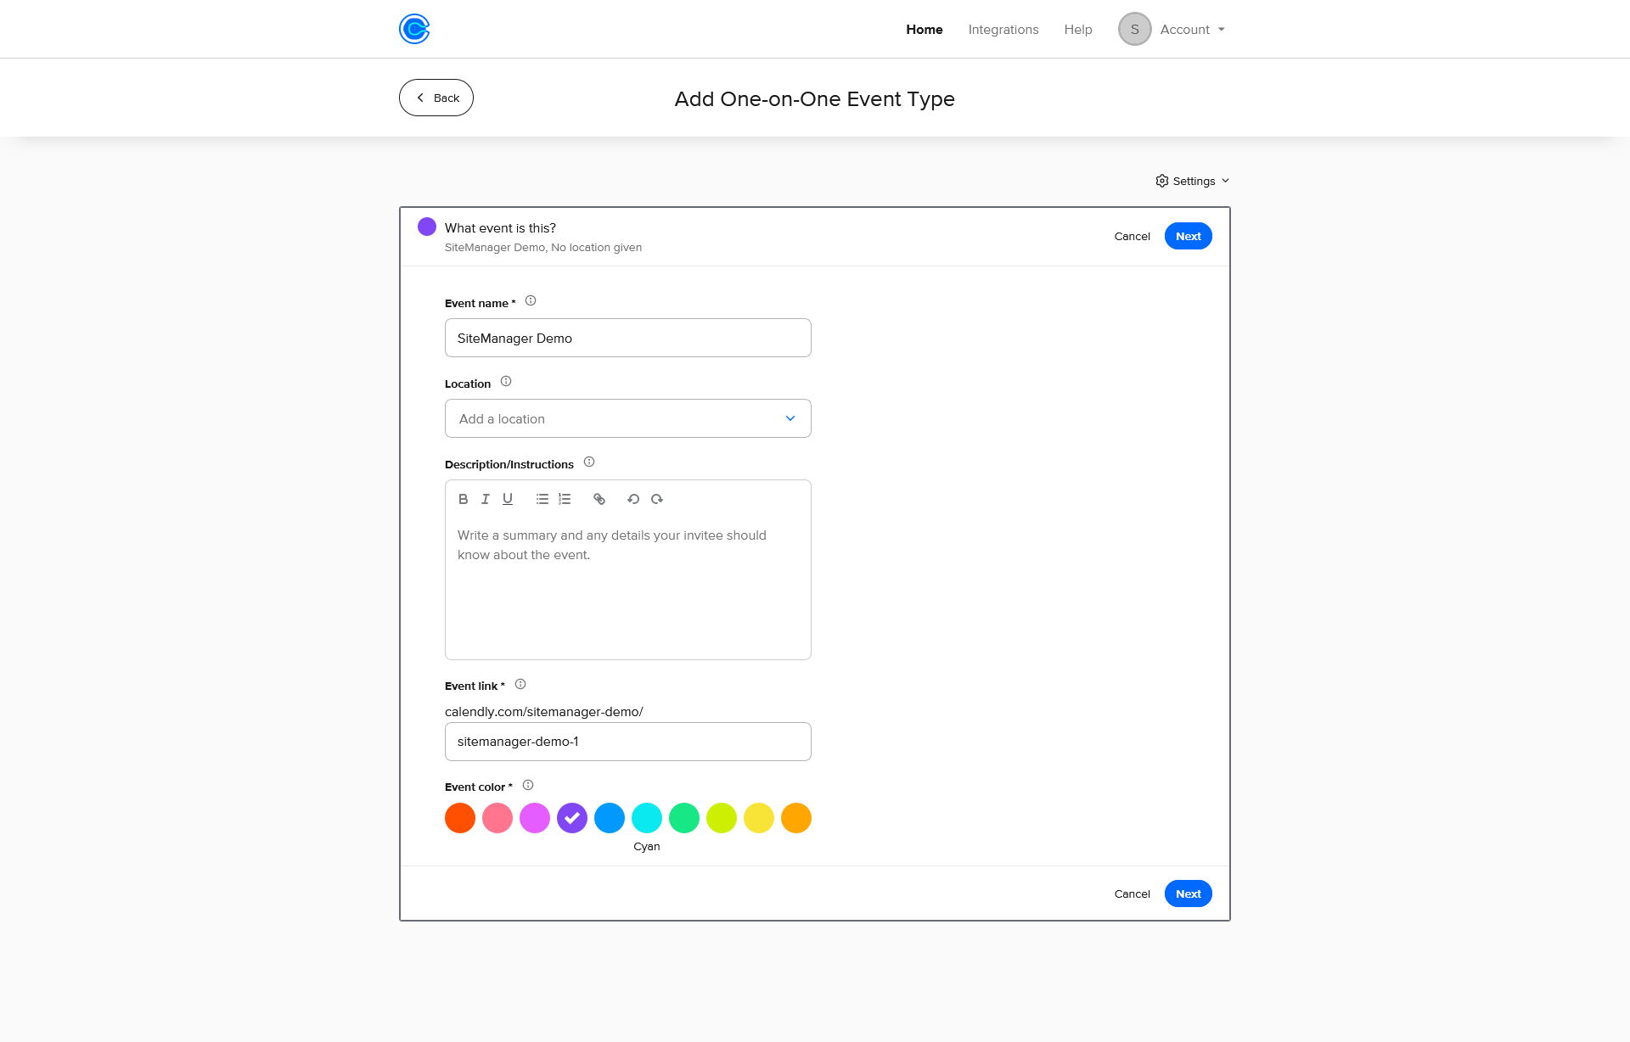This screenshot has height=1042, width=1630.
Task: Click Cancel in the section header
Action: [x=1133, y=236]
